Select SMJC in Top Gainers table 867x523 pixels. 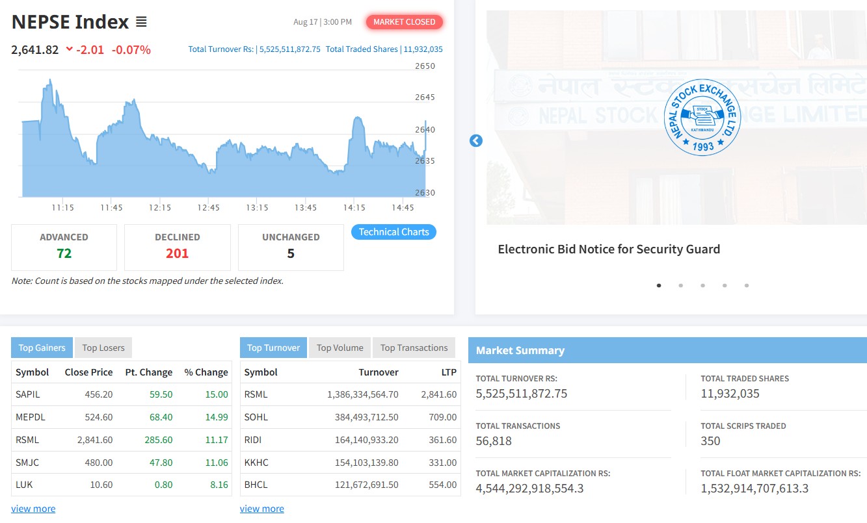(x=26, y=463)
